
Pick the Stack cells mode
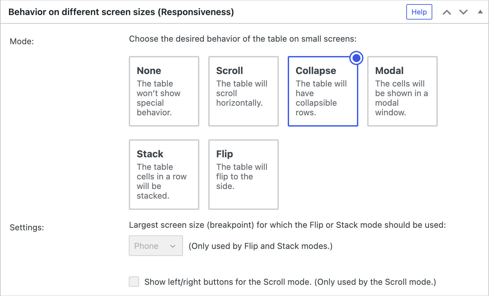(164, 175)
